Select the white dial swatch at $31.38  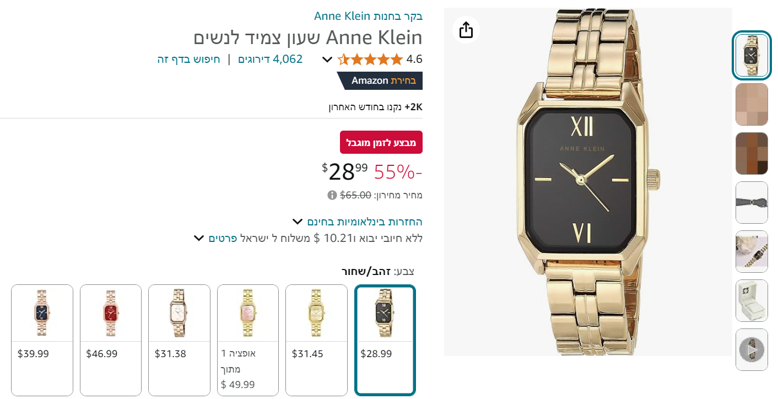coord(179,339)
